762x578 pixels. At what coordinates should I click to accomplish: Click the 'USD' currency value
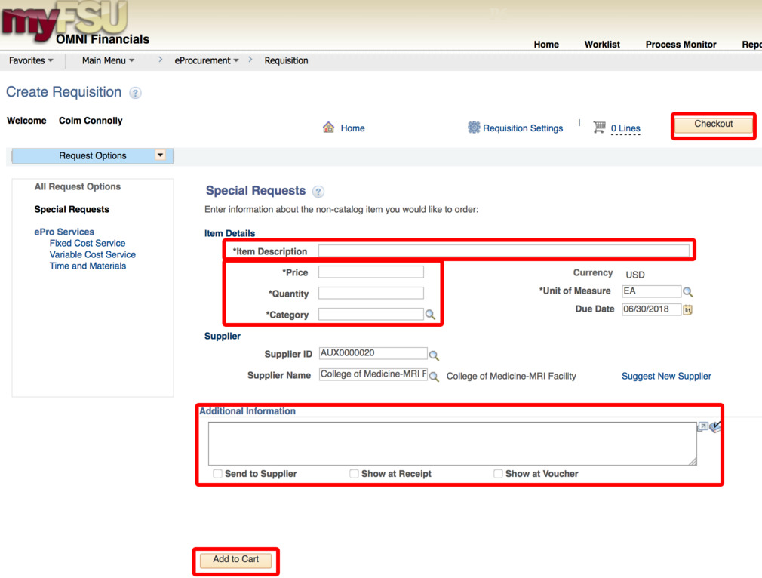[635, 275]
